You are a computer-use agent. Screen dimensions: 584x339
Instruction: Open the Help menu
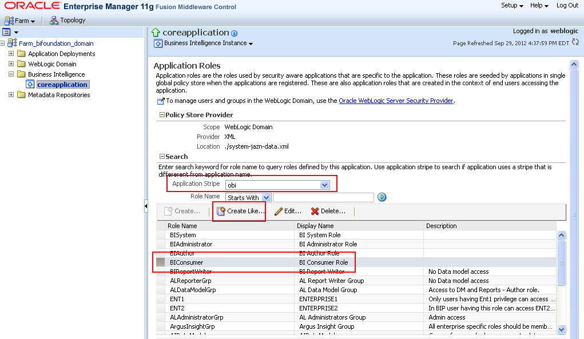coord(538,5)
